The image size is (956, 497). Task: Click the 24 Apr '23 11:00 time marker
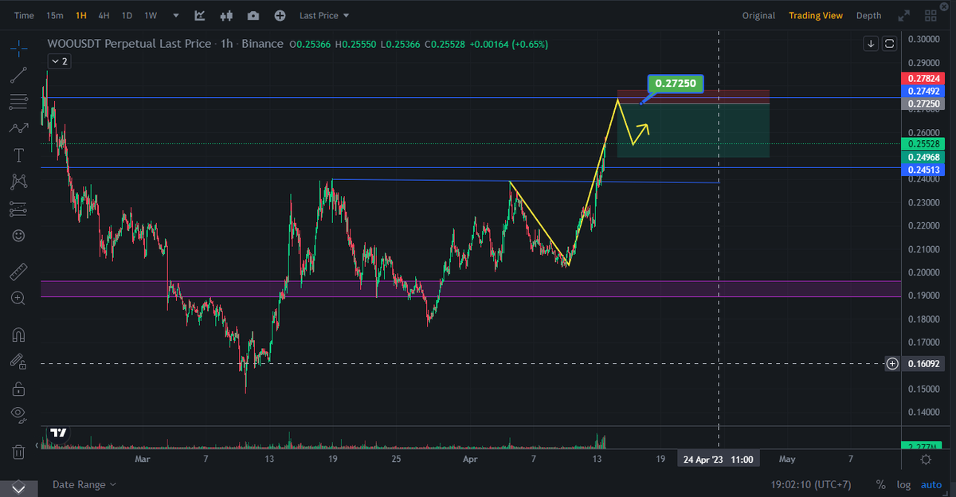pos(719,460)
